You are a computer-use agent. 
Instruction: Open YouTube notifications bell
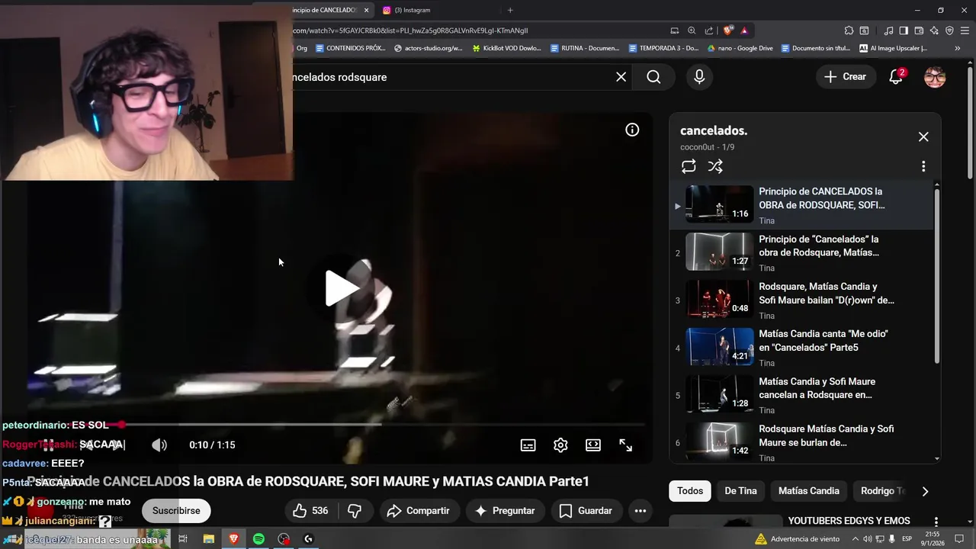[897, 77]
